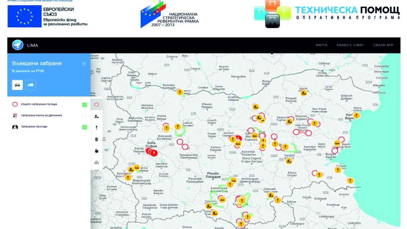Open the road lanes category icon
Image resolution: width=407 pixels, height=229 pixels.
pyautogui.click(x=97, y=163)
